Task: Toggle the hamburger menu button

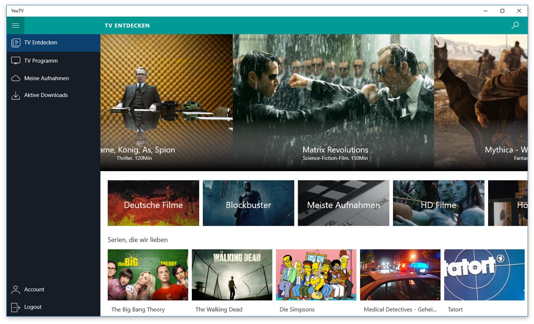Action: click(x=16, y=25)
